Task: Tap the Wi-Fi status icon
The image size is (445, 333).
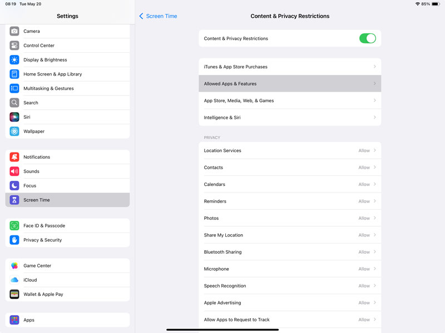Action: pyautogui.click(x=418, y=4)
